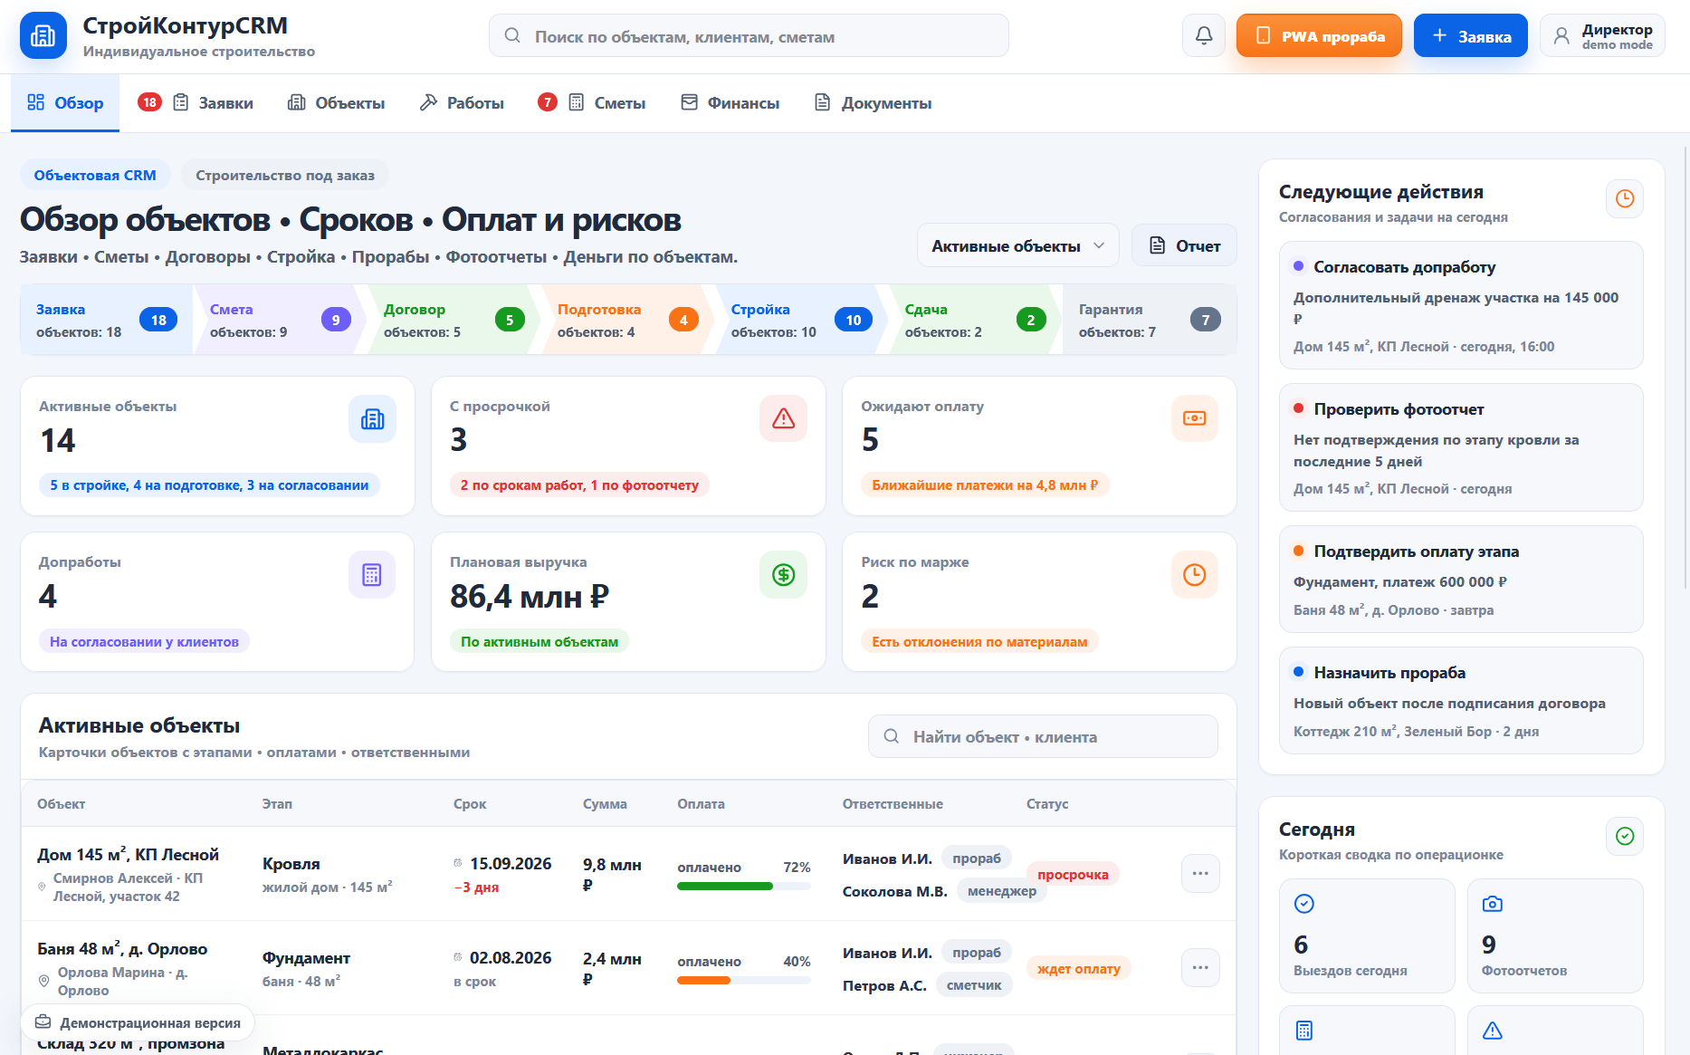Click the location pin by Орлова Марина
This screenshot has width=1690, height=1055.
coord(43,981)
